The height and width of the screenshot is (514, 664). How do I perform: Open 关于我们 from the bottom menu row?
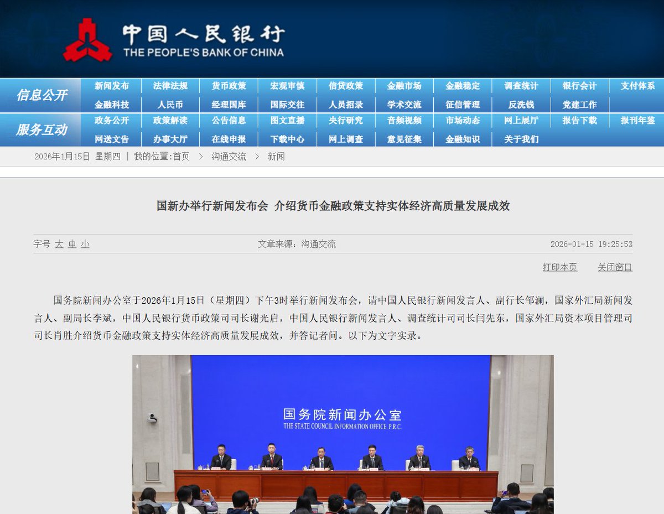[x=520, y=139]
